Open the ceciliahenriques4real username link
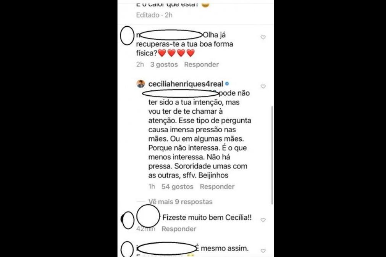 pos(186,84)
